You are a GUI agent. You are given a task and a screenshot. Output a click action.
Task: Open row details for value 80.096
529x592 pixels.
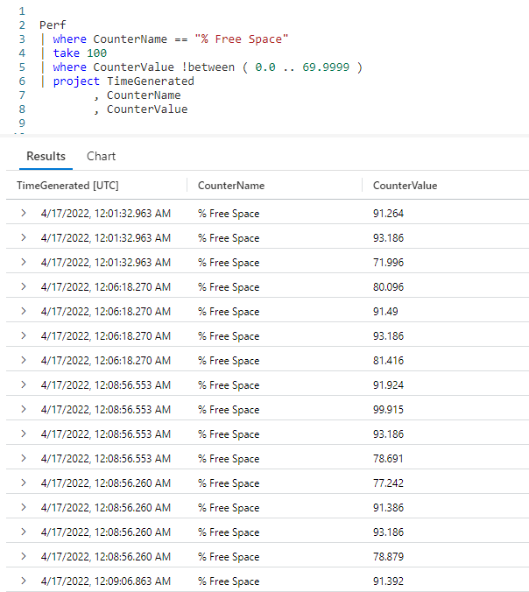click(24, 286)
